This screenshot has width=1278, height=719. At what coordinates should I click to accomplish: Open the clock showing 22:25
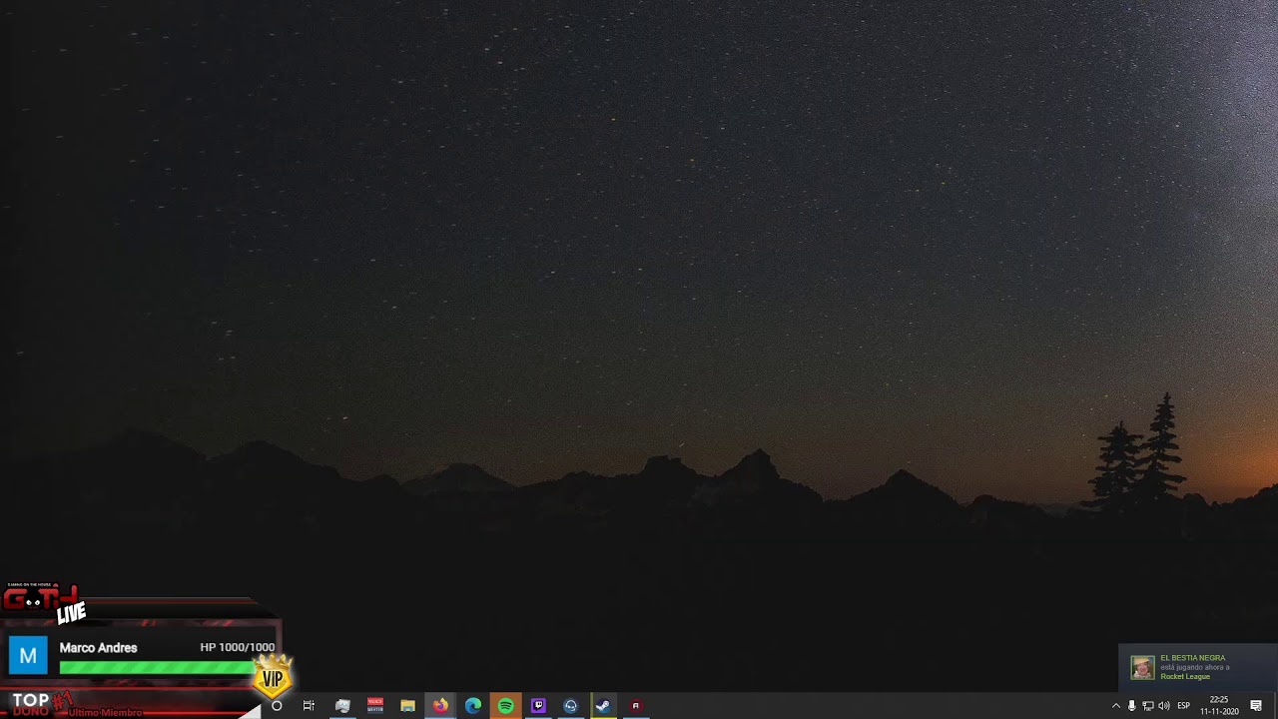click(1219, 706)
